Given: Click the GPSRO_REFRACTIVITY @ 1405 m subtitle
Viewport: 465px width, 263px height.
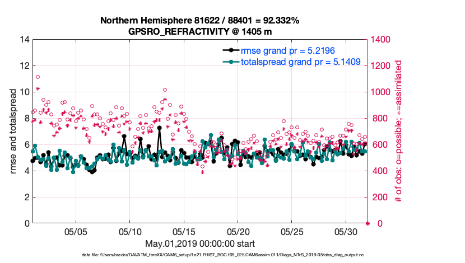Looking at the screenshot, I should (200, 31).
